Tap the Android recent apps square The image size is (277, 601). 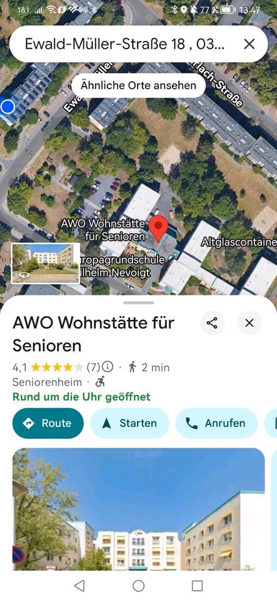pyautogui.click(x=197, y=585)
